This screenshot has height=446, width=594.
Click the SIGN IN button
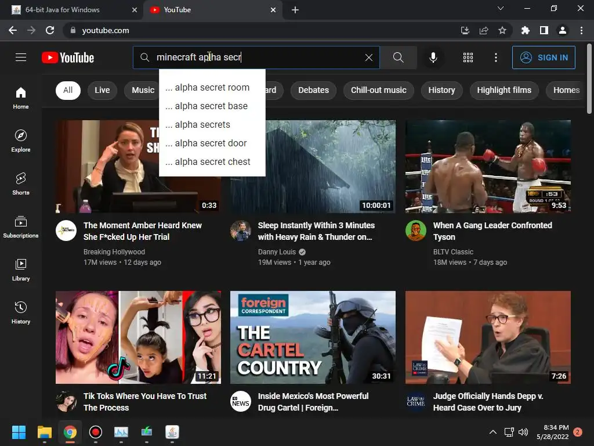pos(544,57)
